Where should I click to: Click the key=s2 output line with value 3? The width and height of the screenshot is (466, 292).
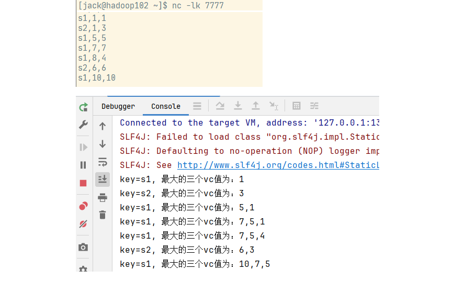tap(182, 193)
